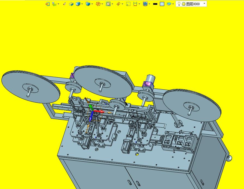Viewport: 244px width, 189px height.
Task: Click the light blue fill color swatch
Action: pos(162,4)
